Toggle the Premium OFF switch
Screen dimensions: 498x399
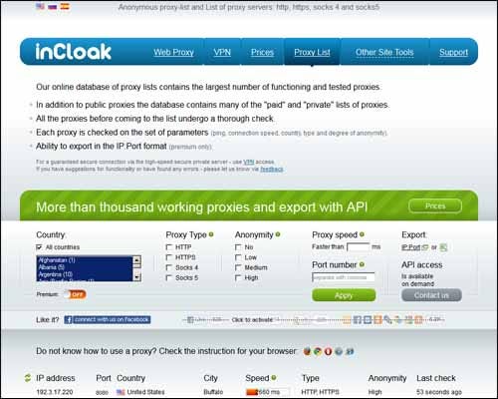point(76,294)
